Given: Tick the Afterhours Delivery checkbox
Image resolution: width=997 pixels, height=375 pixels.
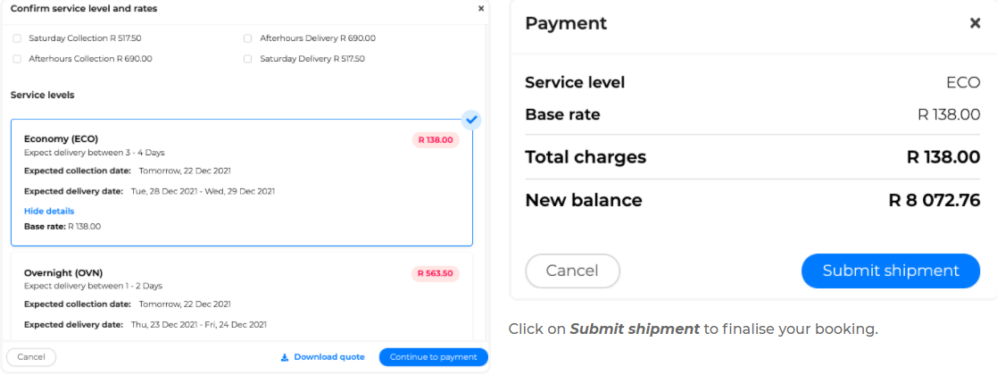Looking at the screenshot, I should tap(248, 38).
